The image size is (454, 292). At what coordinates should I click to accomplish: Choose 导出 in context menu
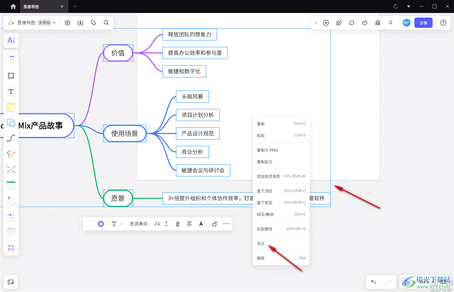(x=281, y=243)
